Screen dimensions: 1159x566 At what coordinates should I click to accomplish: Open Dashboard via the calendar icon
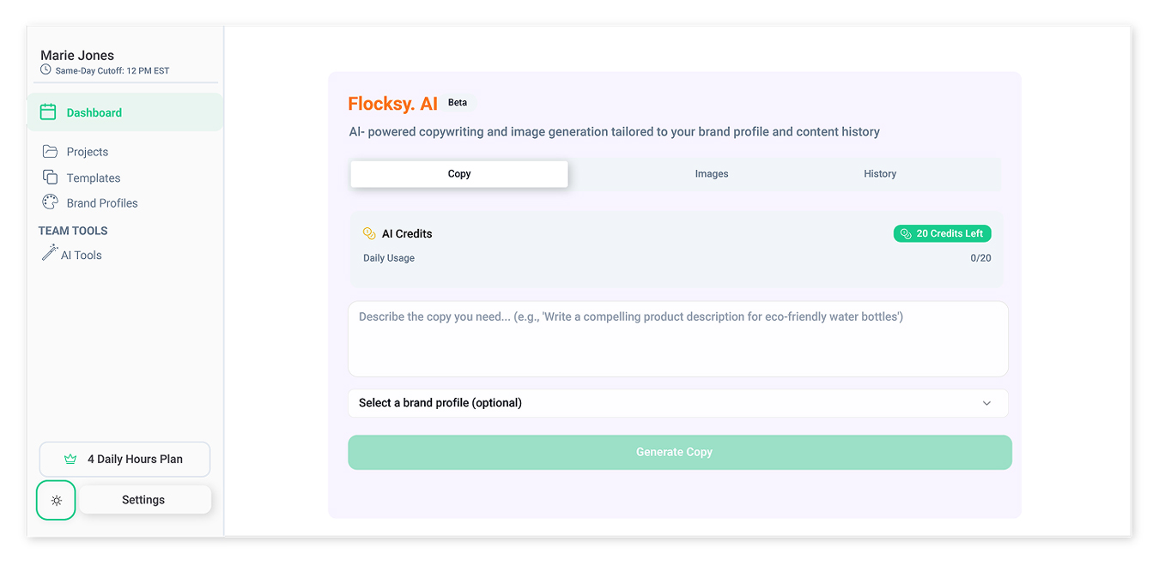(x=48, y=111)
